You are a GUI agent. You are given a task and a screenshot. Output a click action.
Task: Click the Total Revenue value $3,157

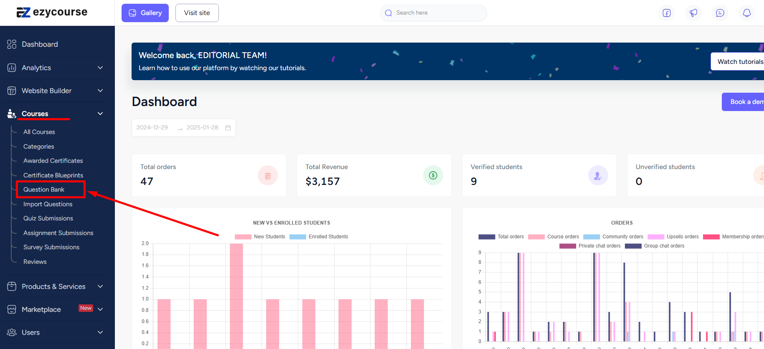click(x=322, y=182)
